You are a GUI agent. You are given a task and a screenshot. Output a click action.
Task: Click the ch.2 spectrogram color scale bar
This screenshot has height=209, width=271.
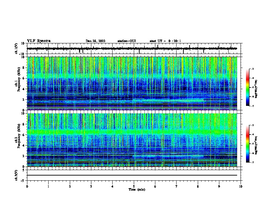(248, 144)
